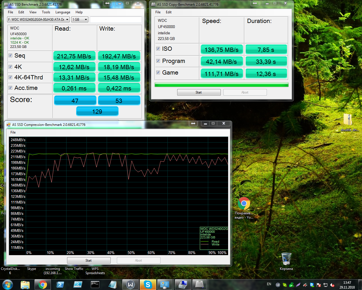
Task: Disable the Game copy test checkbox
Action: [158, 73]
